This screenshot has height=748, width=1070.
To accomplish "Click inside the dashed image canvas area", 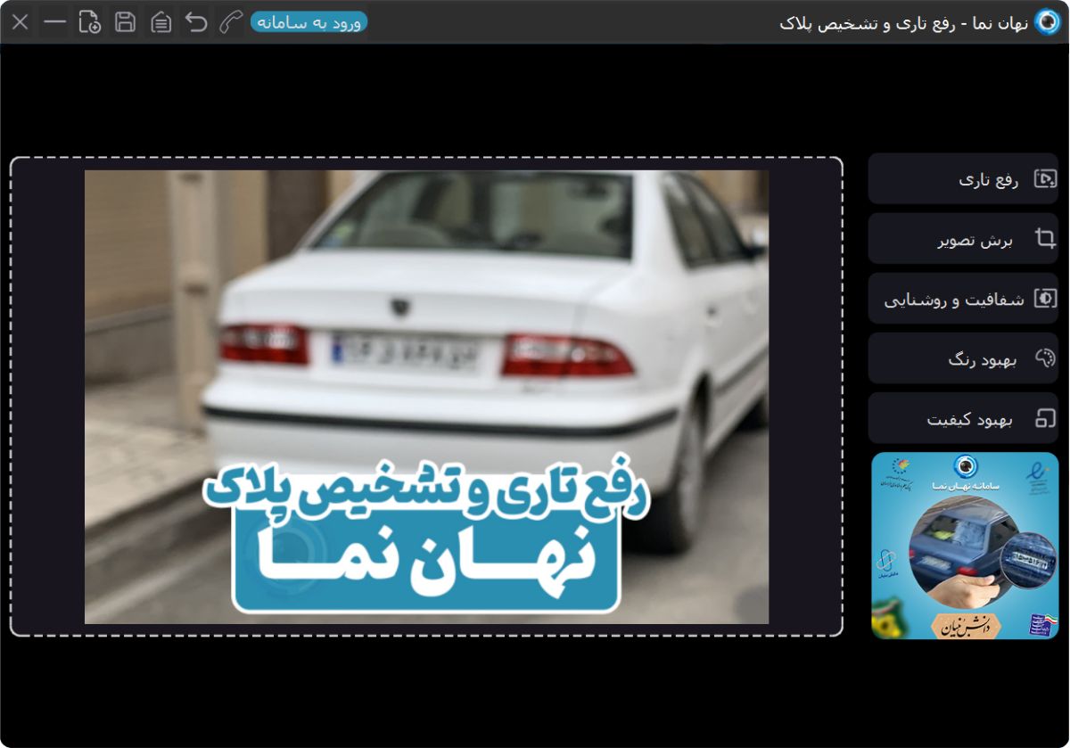I will [x=428, y=397].
